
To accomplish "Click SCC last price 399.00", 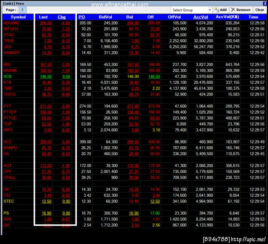I will (x=46, y=142).
